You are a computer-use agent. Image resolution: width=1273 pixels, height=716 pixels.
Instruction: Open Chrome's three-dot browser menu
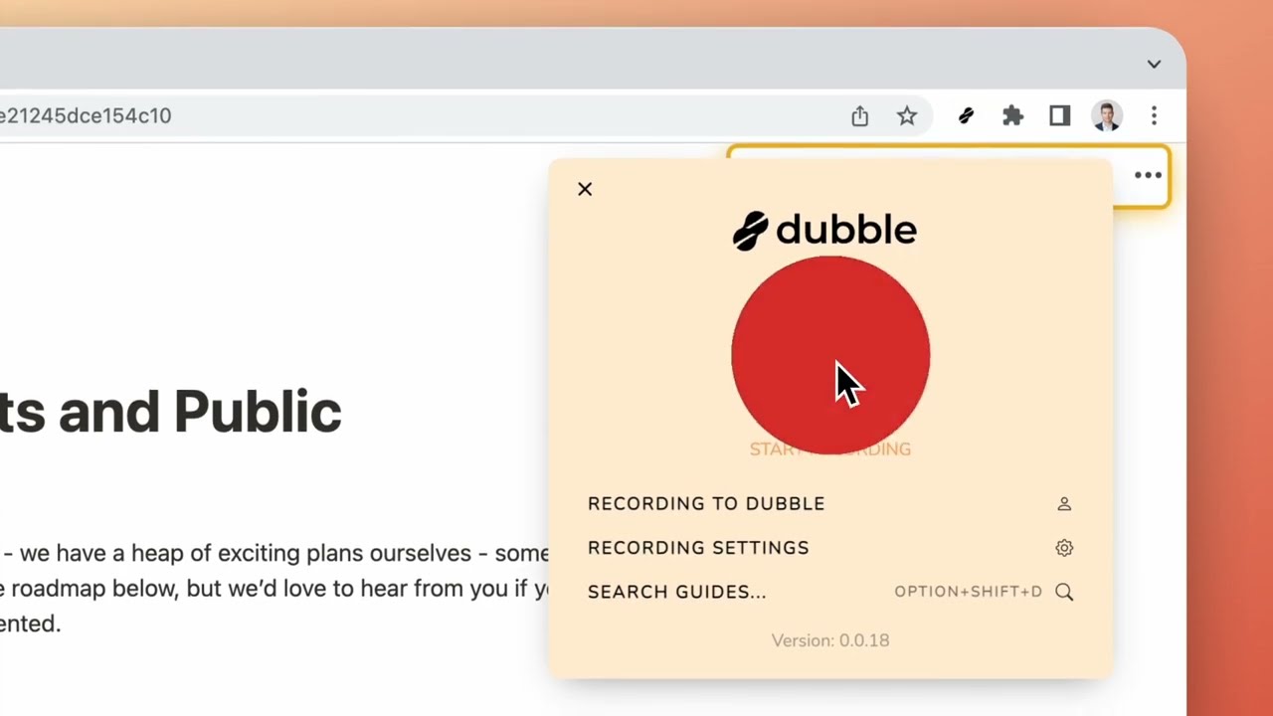[1154, 116]
